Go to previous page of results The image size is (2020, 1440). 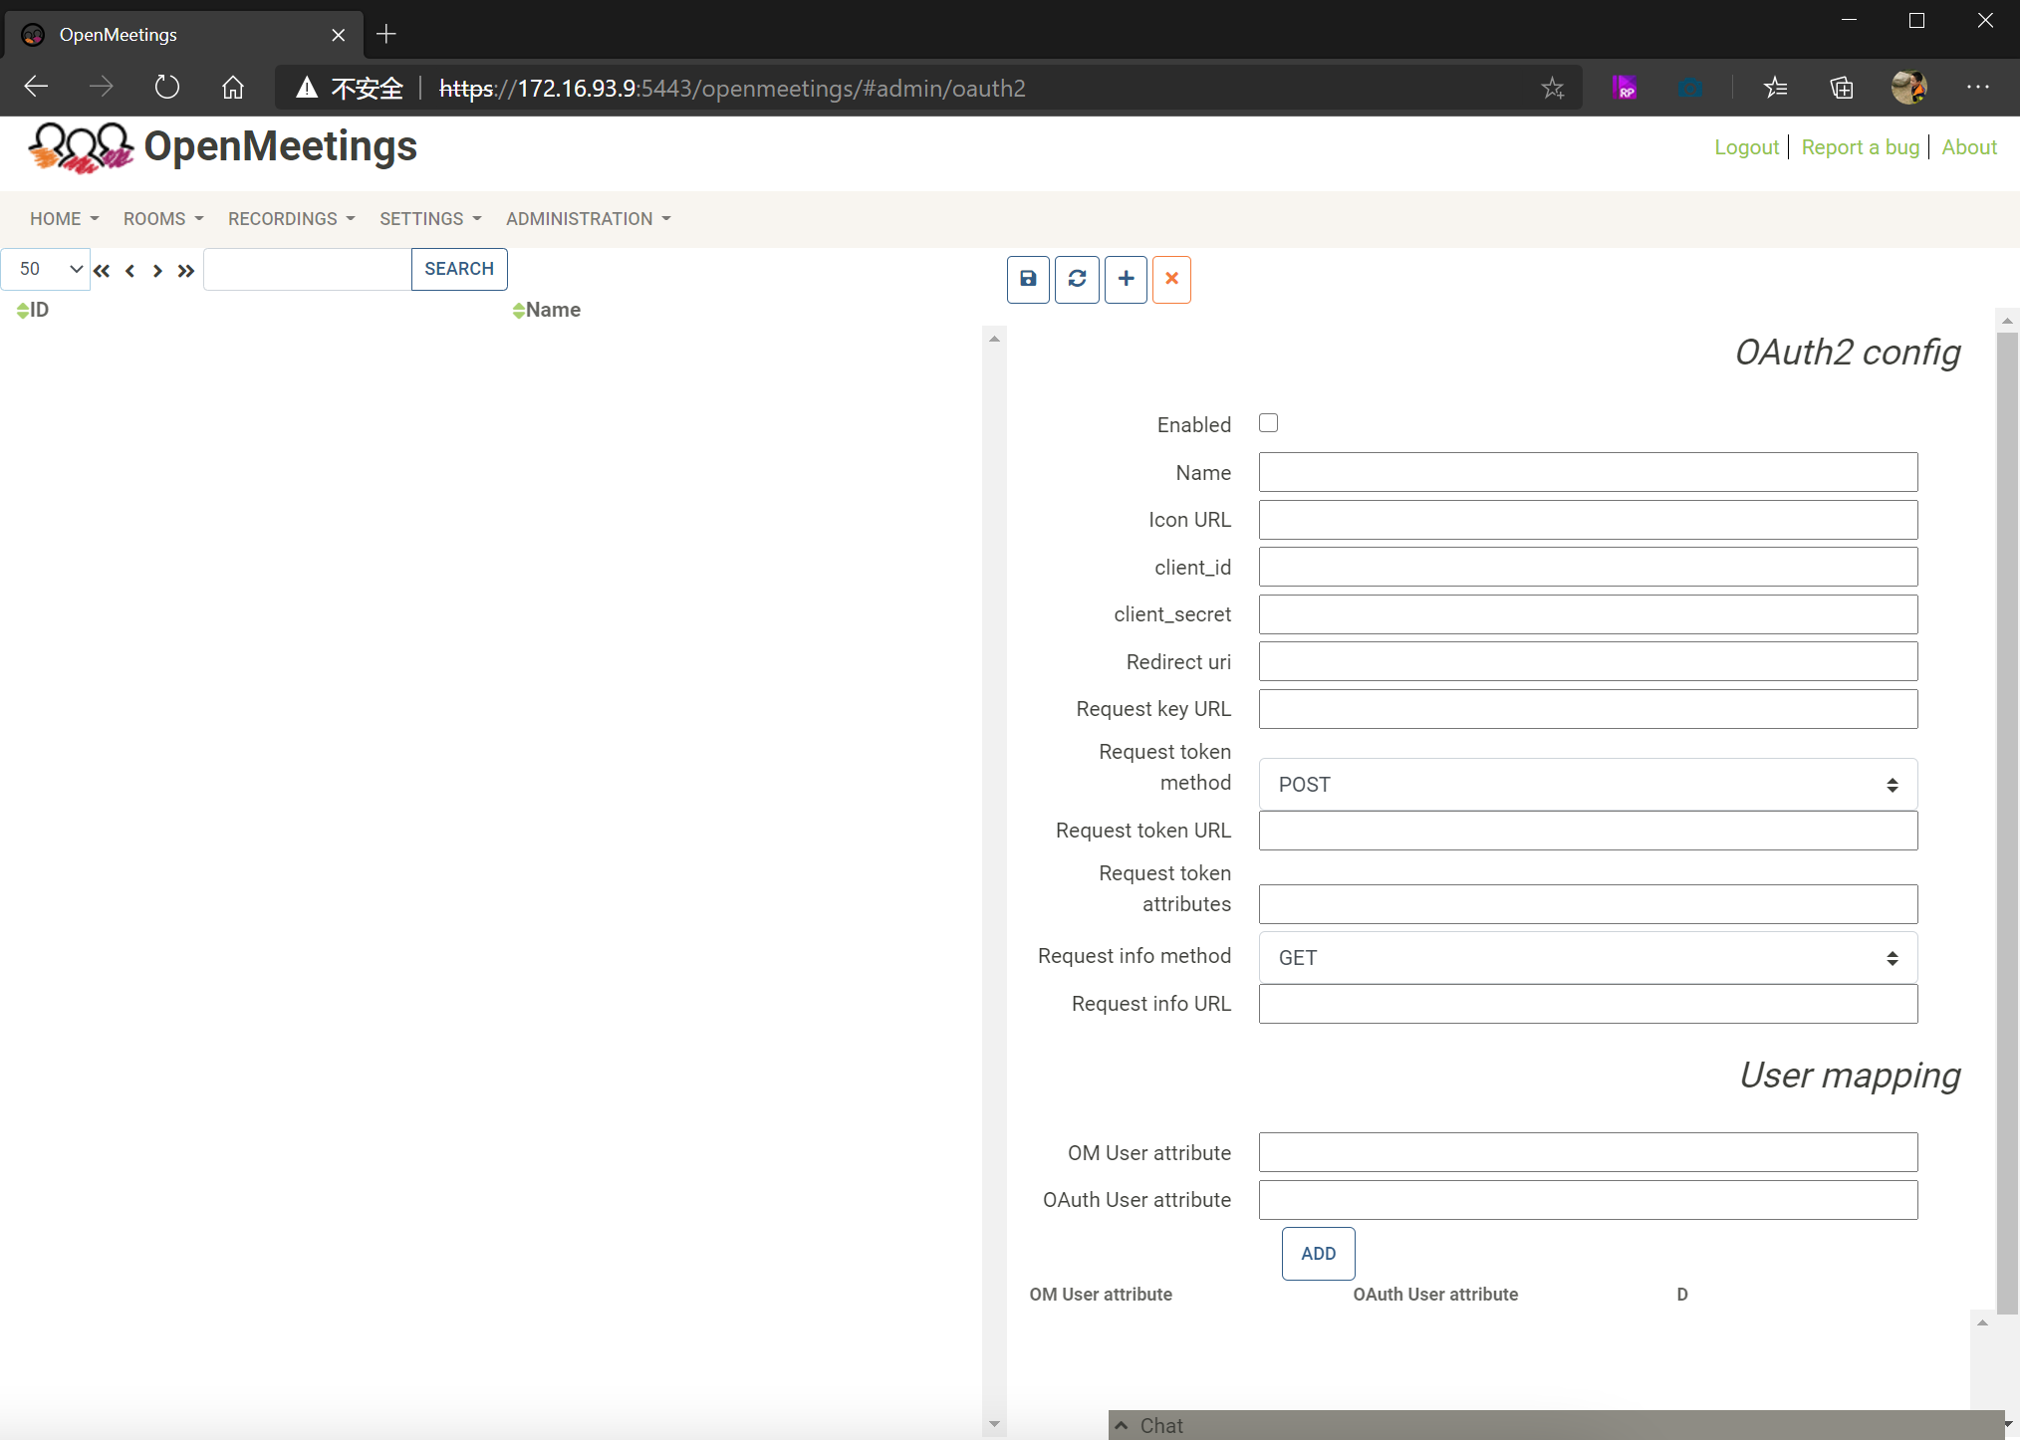click(x=129, y=271)
